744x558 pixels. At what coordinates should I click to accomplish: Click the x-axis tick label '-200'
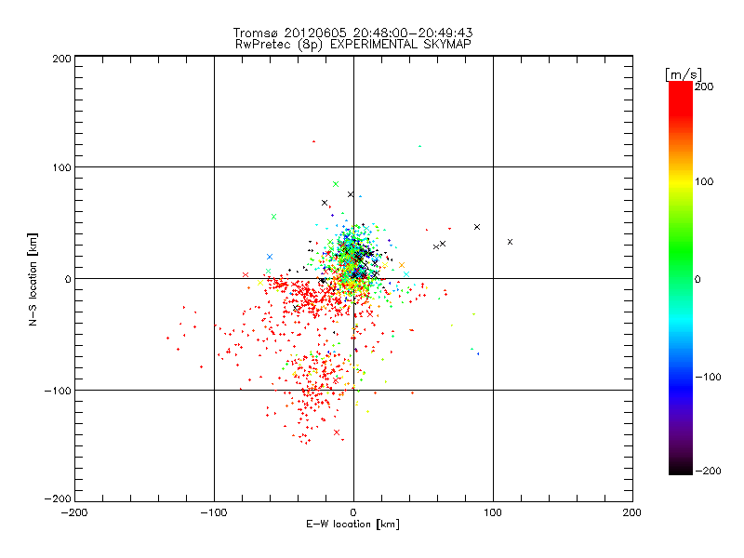tap(74, 512)
